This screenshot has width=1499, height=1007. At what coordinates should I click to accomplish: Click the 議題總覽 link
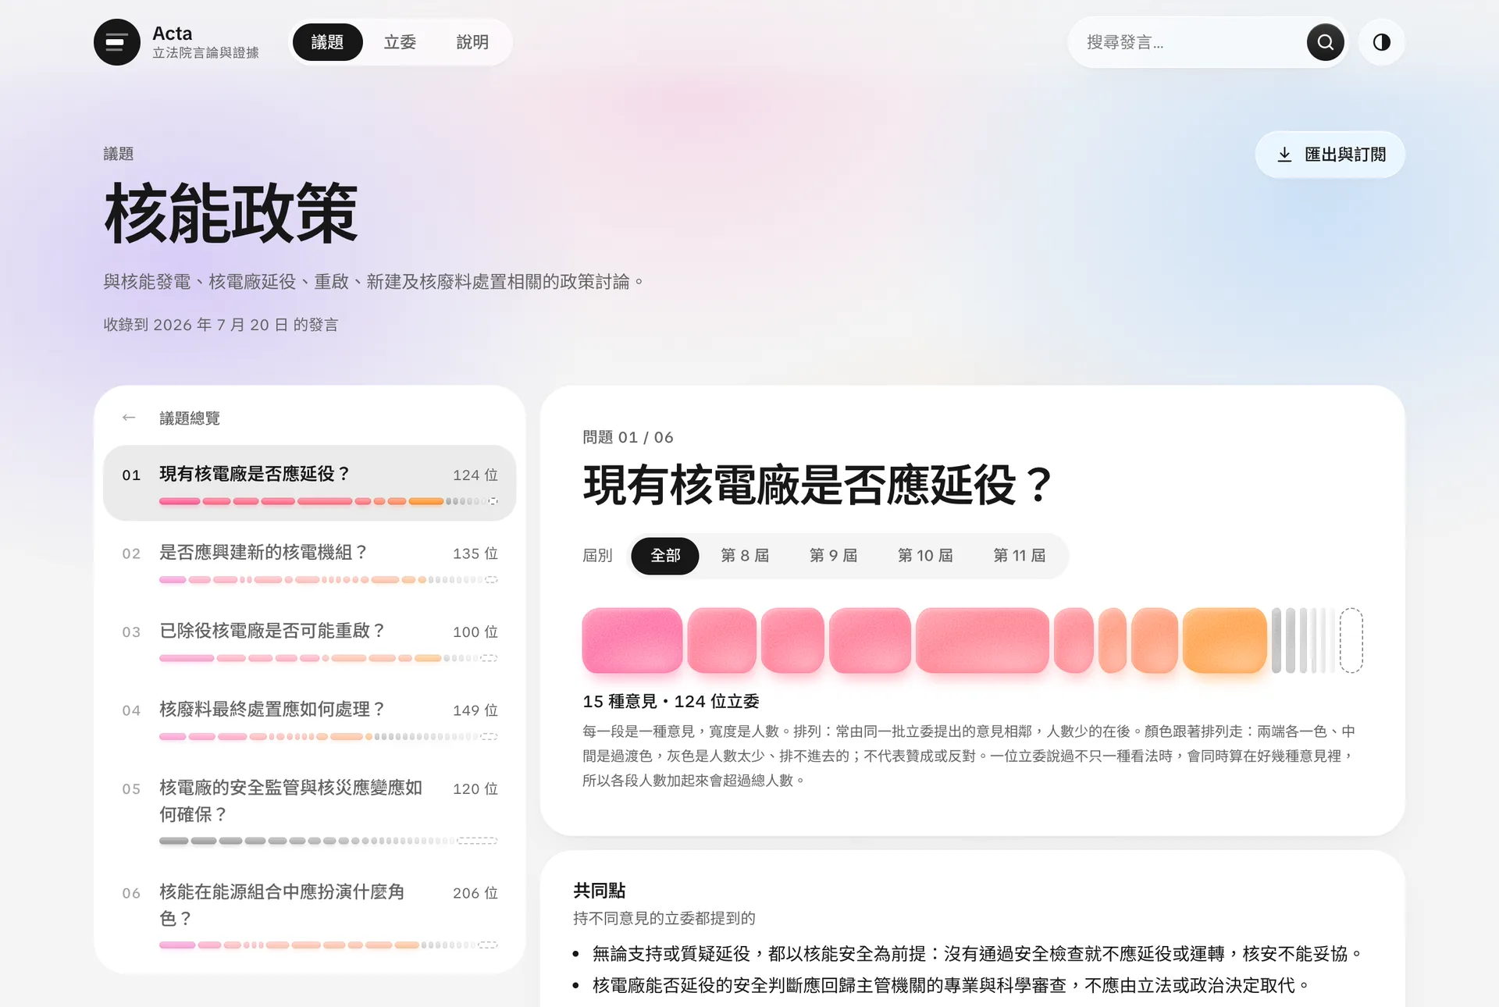[190, 418]
